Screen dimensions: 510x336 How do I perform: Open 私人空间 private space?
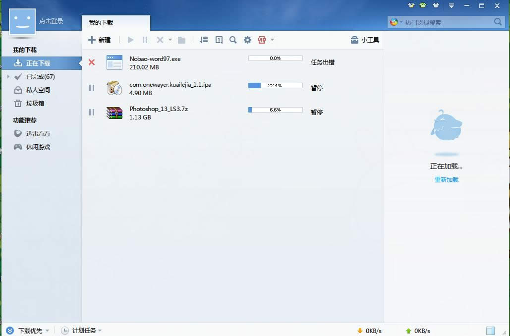[38, 90]
